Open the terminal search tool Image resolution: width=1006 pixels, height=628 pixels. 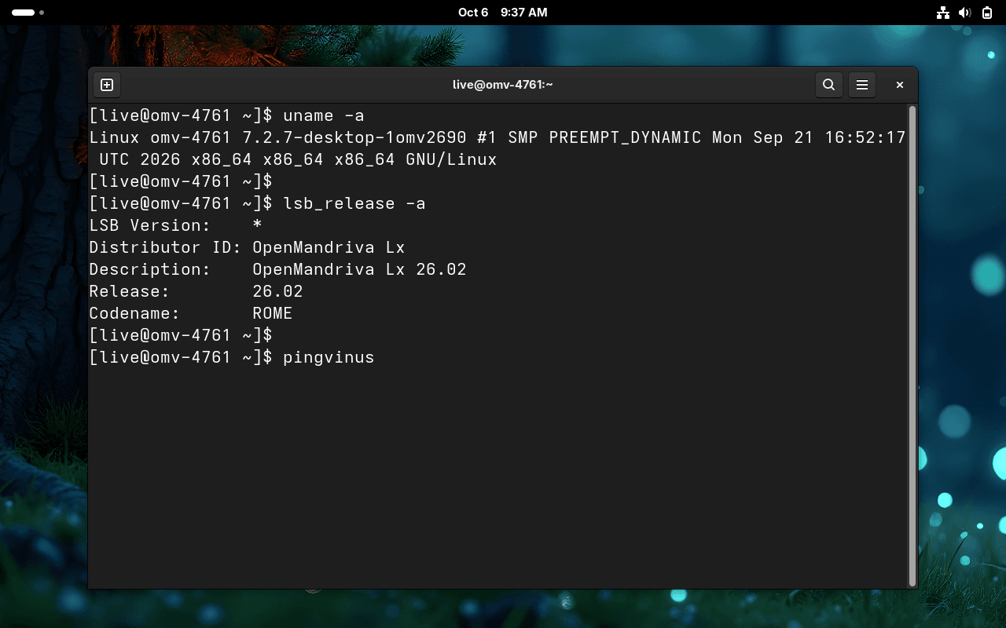[828, 85]
